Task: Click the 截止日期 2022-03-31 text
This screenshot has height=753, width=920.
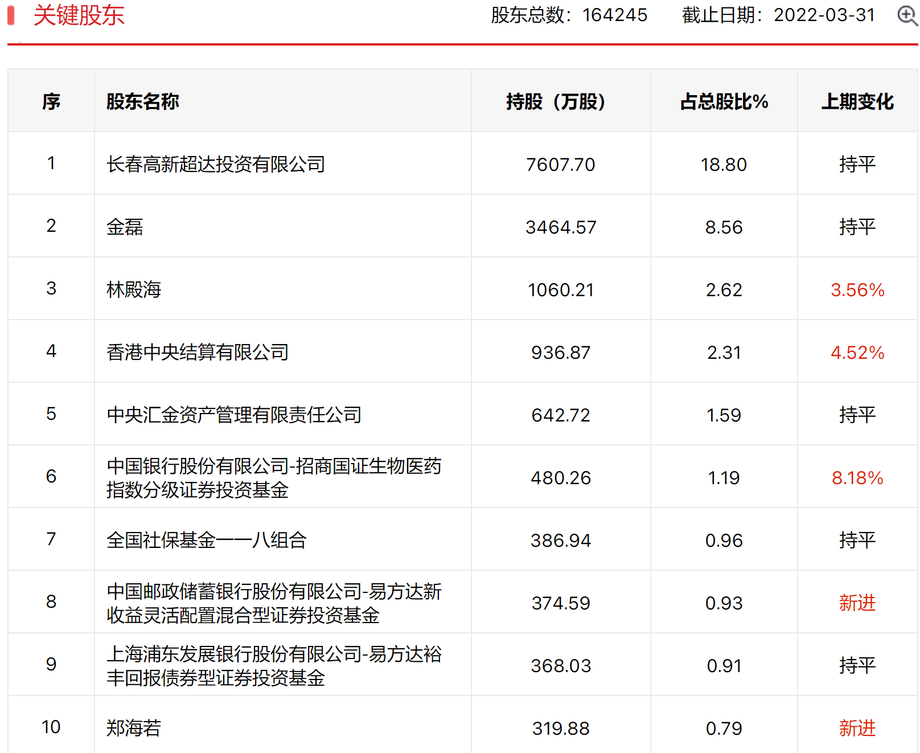Action: [x=779, y=15]
